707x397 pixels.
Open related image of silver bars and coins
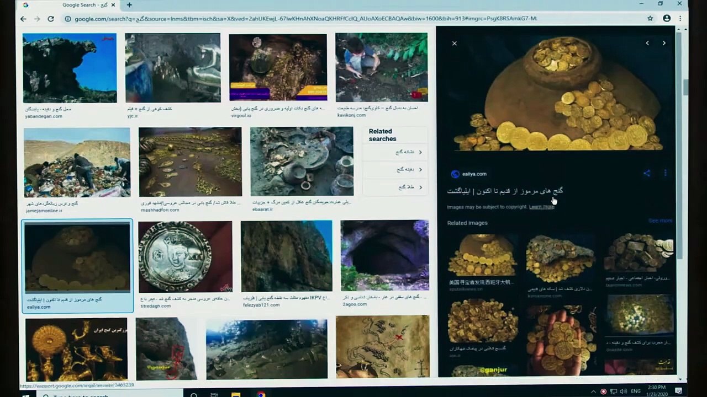pos(640,253)
